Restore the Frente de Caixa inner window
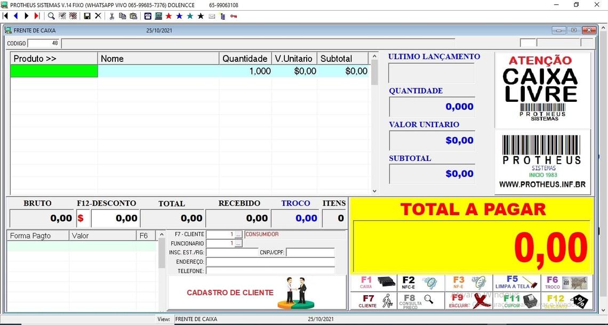 (x=574, y=30)
